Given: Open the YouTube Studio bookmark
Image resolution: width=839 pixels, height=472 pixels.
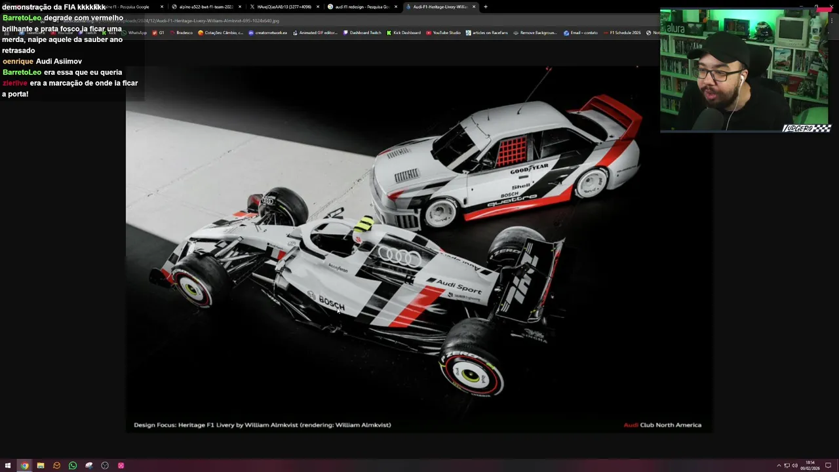Looking at the screenshot, I should pyautogui.click(x=443, y=33).
